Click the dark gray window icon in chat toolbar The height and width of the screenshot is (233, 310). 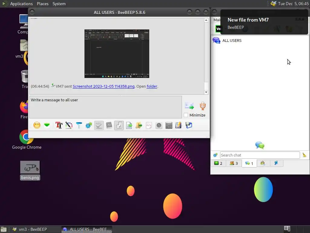point(169,125)
